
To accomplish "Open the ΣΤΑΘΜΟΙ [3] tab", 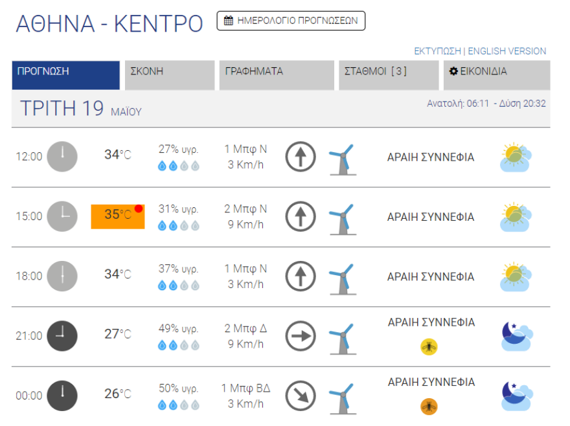I will click(389, 75).
